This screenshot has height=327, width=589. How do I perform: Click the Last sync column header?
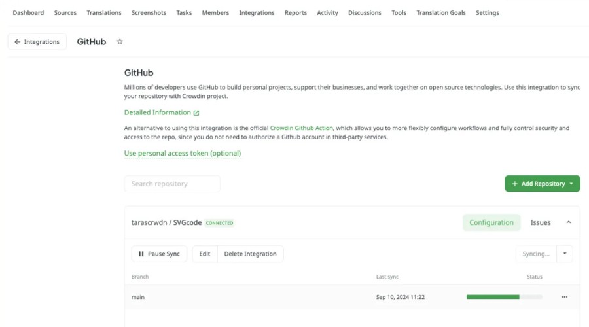pyautogui.click(x=387, y=277)
